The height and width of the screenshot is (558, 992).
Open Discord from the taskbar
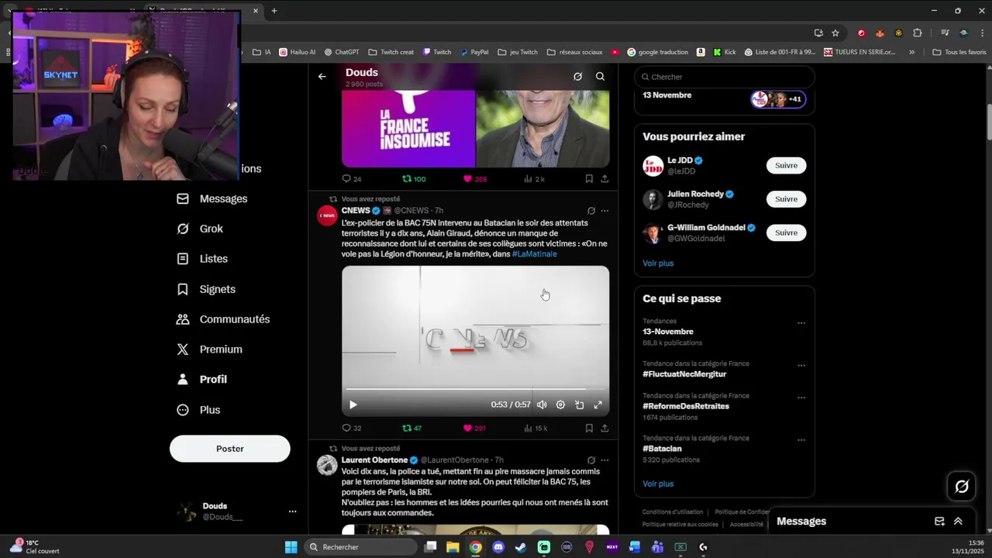[x=498, y=547]
